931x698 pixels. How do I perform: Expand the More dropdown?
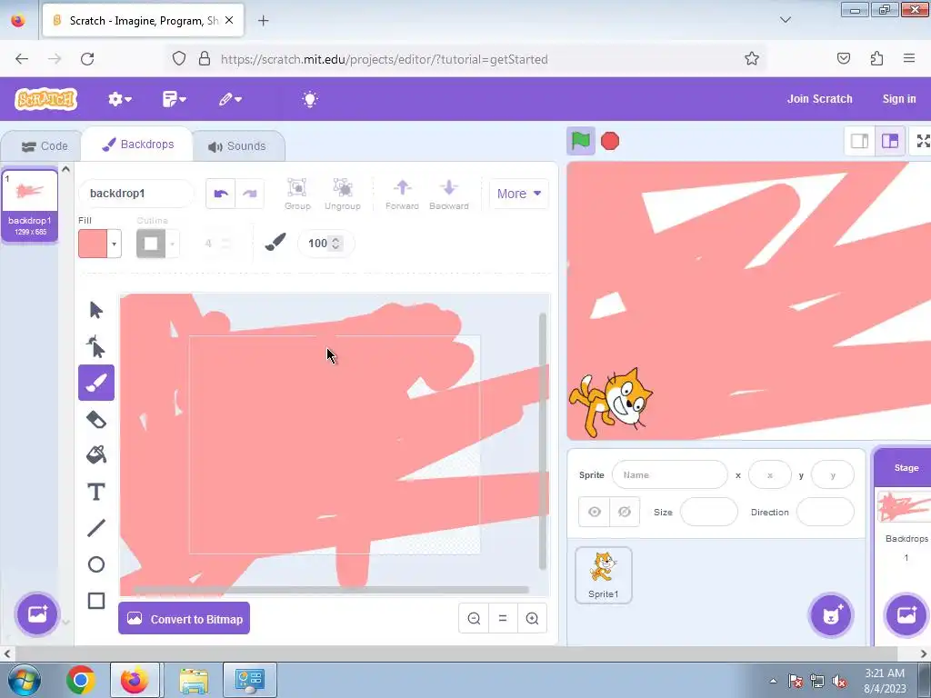click(x=518, y=194)
